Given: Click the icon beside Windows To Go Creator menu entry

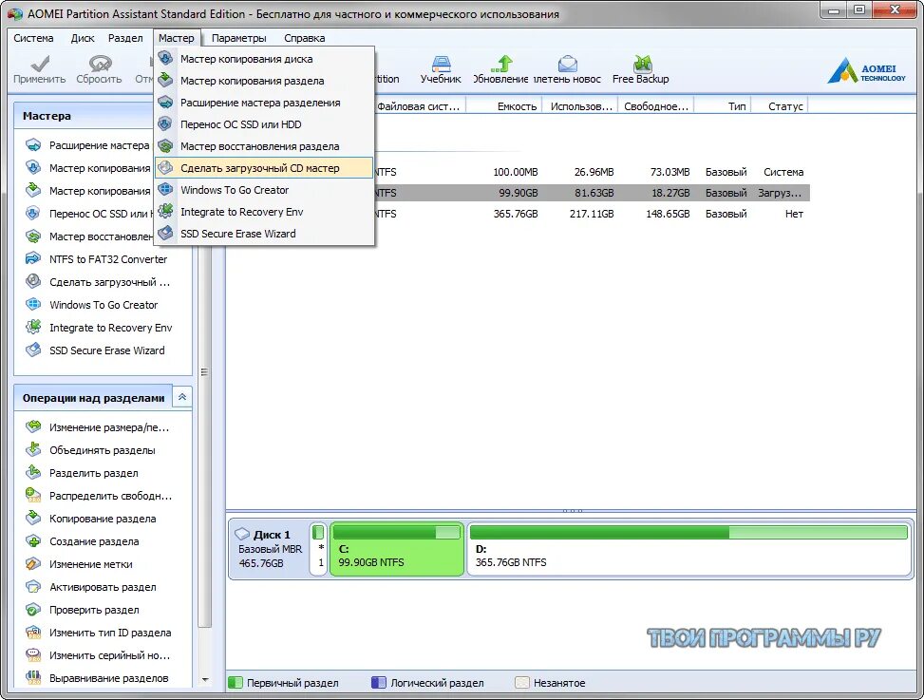Looking at the screenshot, I should coord(166,189).
